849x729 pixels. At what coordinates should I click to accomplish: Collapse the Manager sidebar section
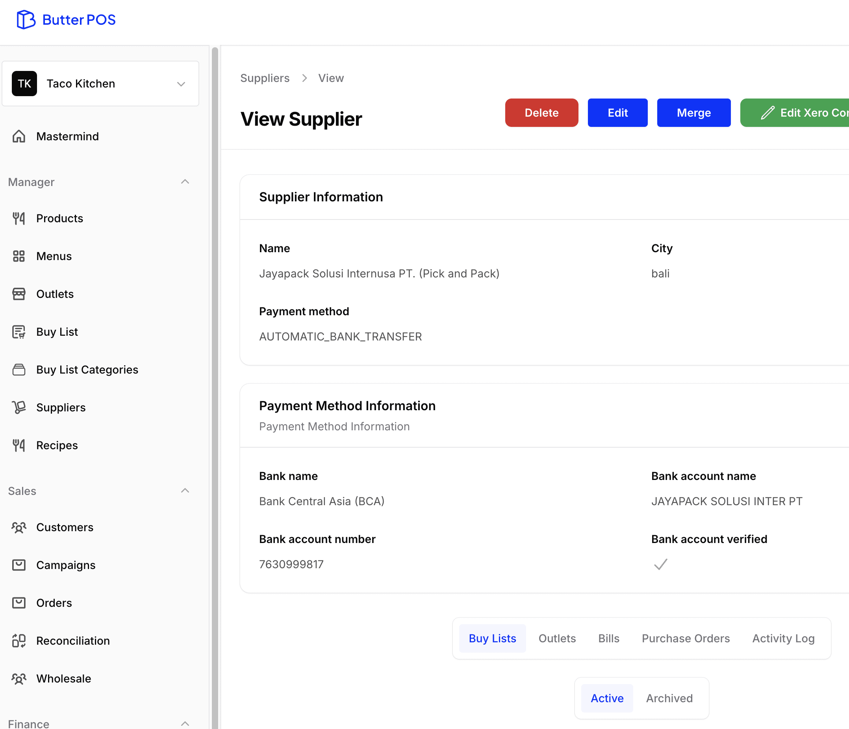[x=185, y=182]
